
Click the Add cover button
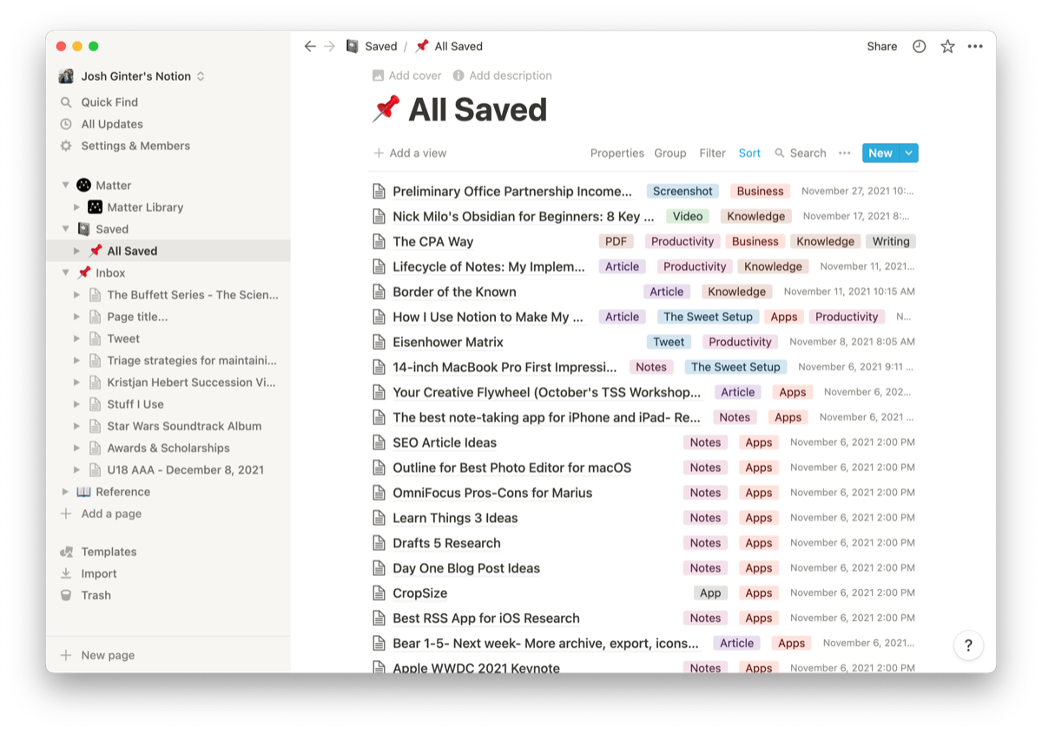pyautogui.click(x=407, y=75)
